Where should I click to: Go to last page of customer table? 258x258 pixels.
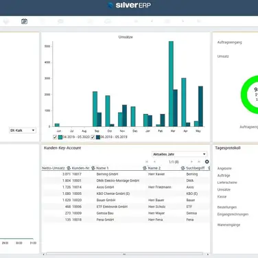(199, 162)
